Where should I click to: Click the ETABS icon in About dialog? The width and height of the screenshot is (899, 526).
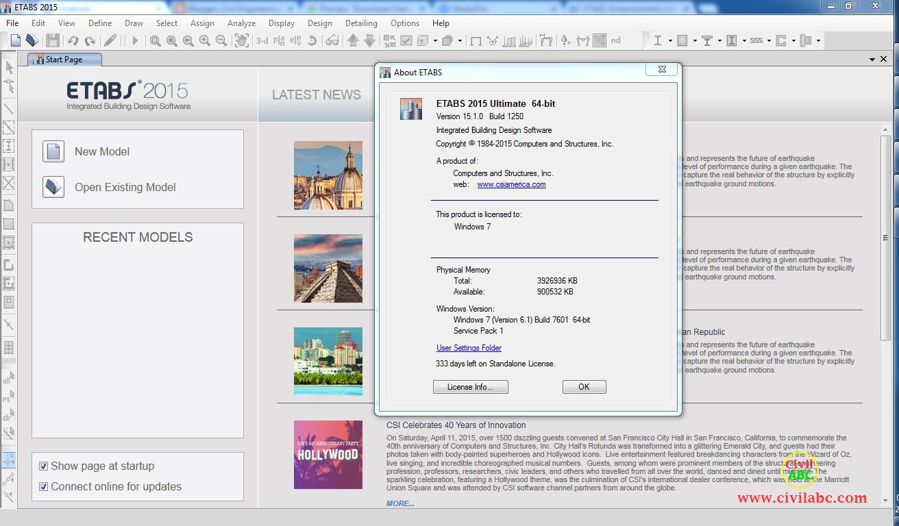pyautogui.click(x=411, y=109)
